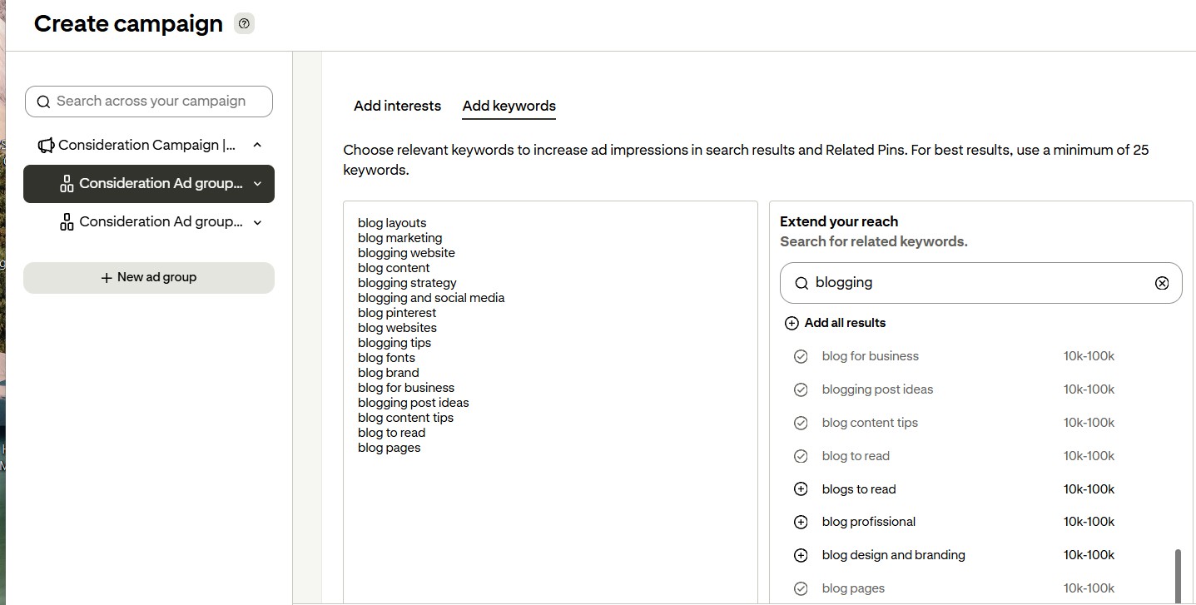
Task: Switch to the Add keywords tab
Action: (x=509, y=106)
